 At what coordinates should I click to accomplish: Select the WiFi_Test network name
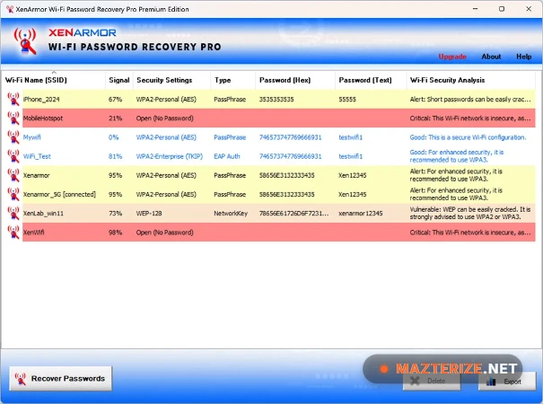(x=37, y=156)
